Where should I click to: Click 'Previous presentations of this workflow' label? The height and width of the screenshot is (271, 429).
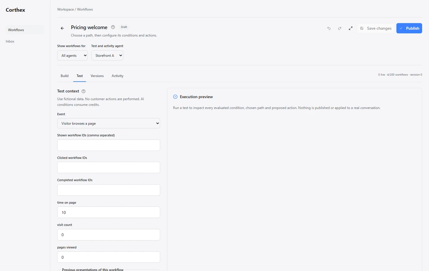(x=93, y=269)
